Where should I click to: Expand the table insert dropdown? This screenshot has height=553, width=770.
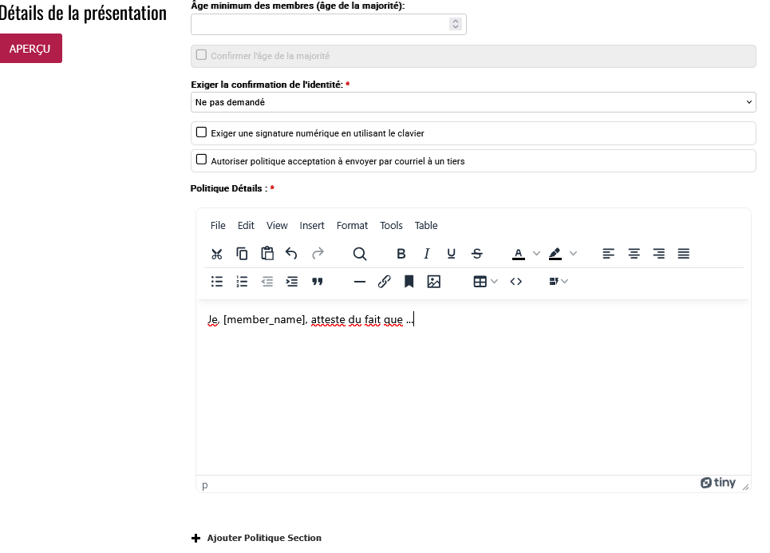click(x=495, y=282)
